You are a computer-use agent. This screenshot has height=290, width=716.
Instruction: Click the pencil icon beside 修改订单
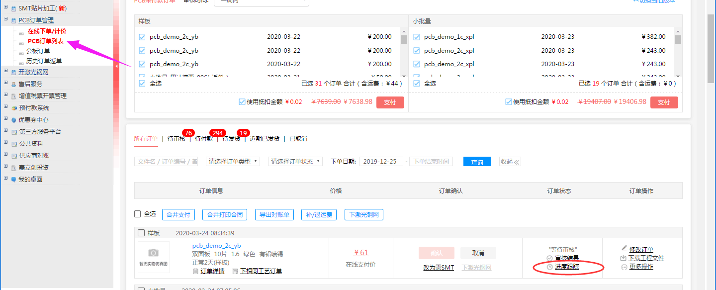click(x=625, y=249)
